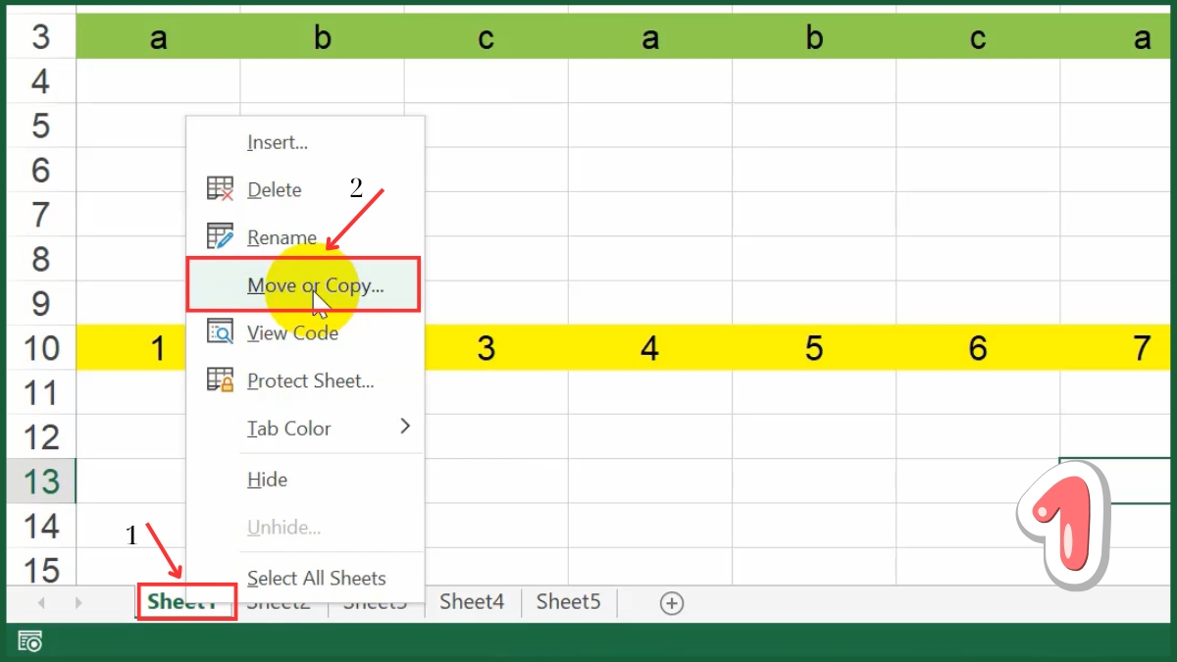
Task: Select row header 14
Action: click(40, 526)
